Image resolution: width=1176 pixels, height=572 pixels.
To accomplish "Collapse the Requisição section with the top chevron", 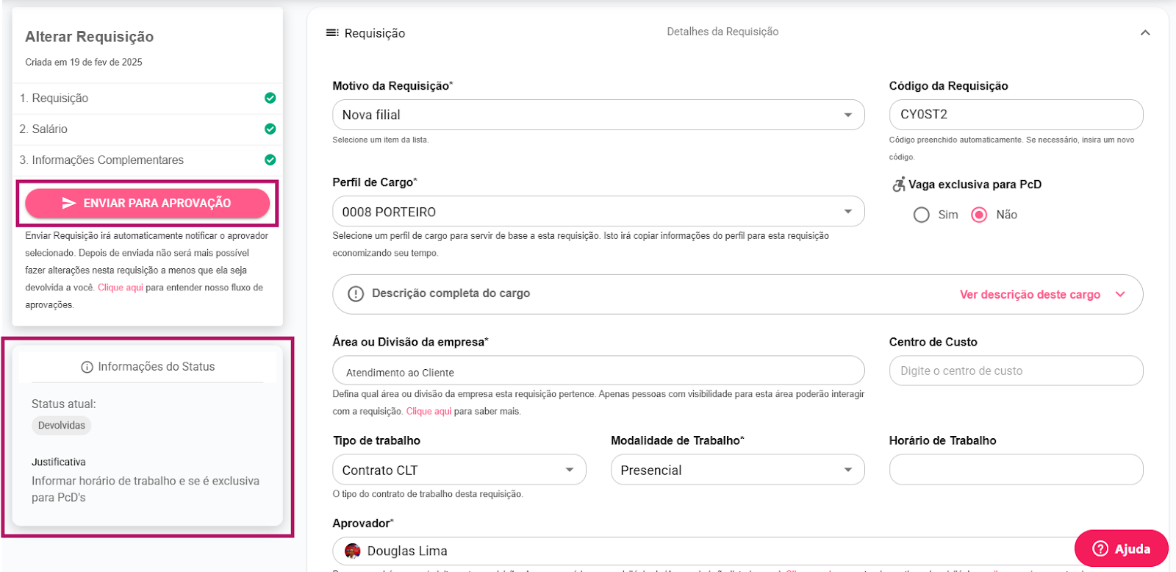I will [x=1144, y=33].
